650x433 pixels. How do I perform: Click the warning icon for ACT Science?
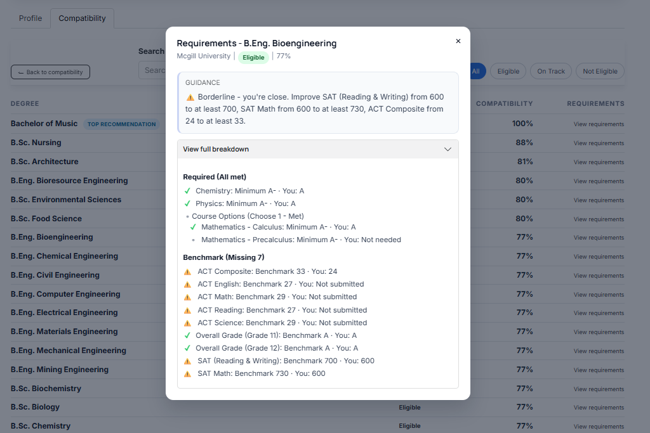click(187, 323)
